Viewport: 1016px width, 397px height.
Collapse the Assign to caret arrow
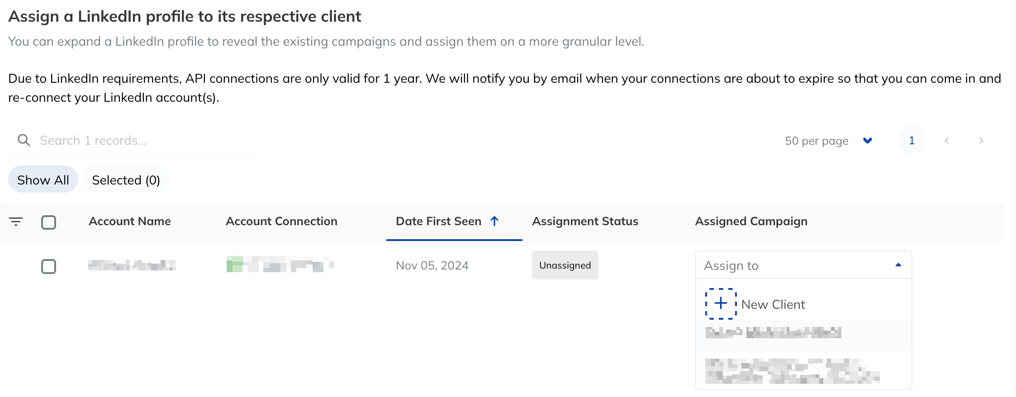pyautogui.click(x=898, y=265)
